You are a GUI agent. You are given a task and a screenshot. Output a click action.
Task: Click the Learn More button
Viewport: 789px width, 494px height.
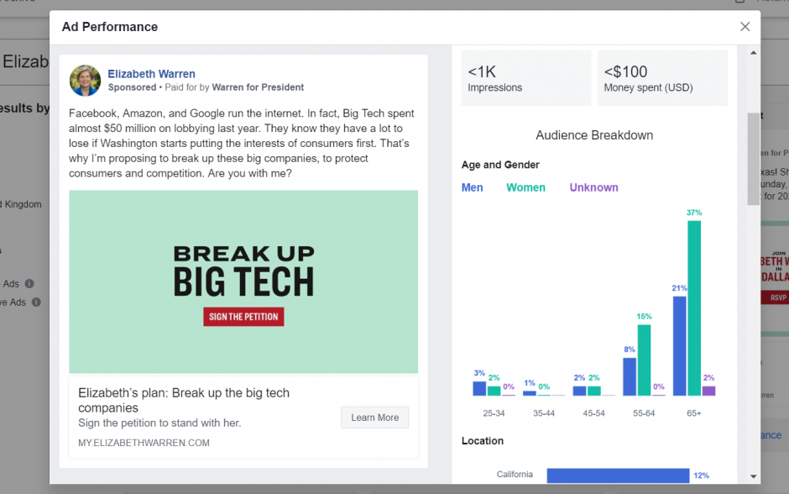pos(375,418)
